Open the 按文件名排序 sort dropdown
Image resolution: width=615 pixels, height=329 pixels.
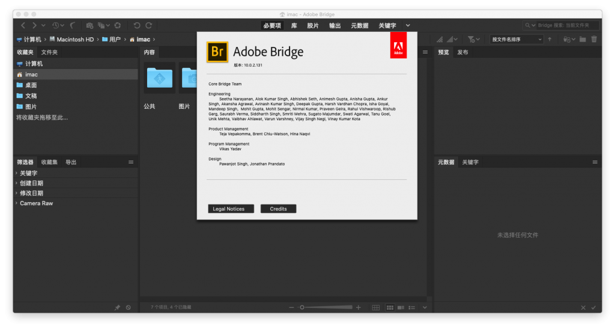click(517, 39)
